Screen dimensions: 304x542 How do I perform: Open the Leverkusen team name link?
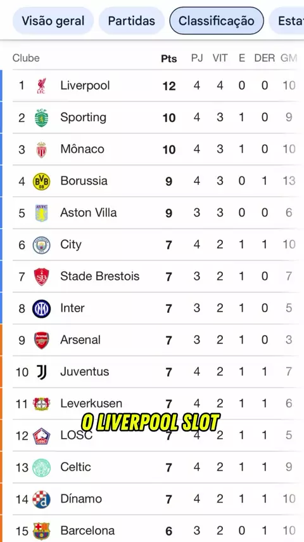coord(91,404)
